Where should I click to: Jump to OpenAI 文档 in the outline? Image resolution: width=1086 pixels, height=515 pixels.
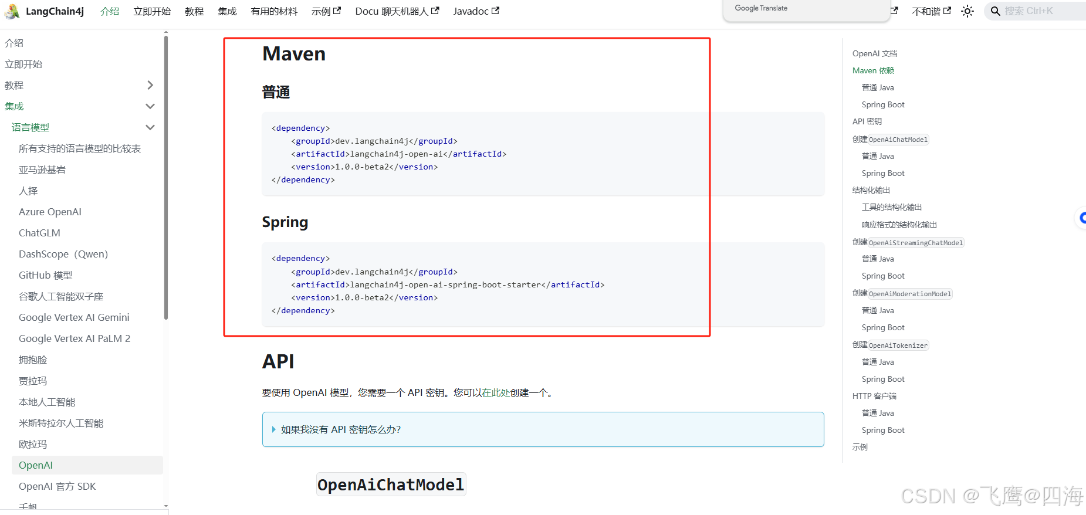[x=875, y=53]
